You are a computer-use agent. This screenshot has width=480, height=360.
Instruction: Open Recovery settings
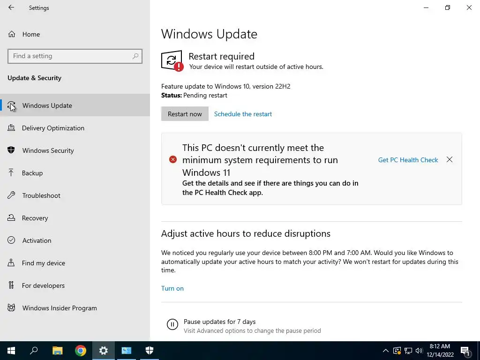[x=75, y=218]
